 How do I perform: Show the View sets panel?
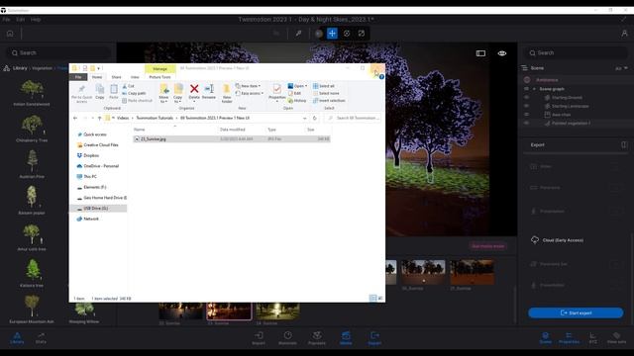coord(616,338)
